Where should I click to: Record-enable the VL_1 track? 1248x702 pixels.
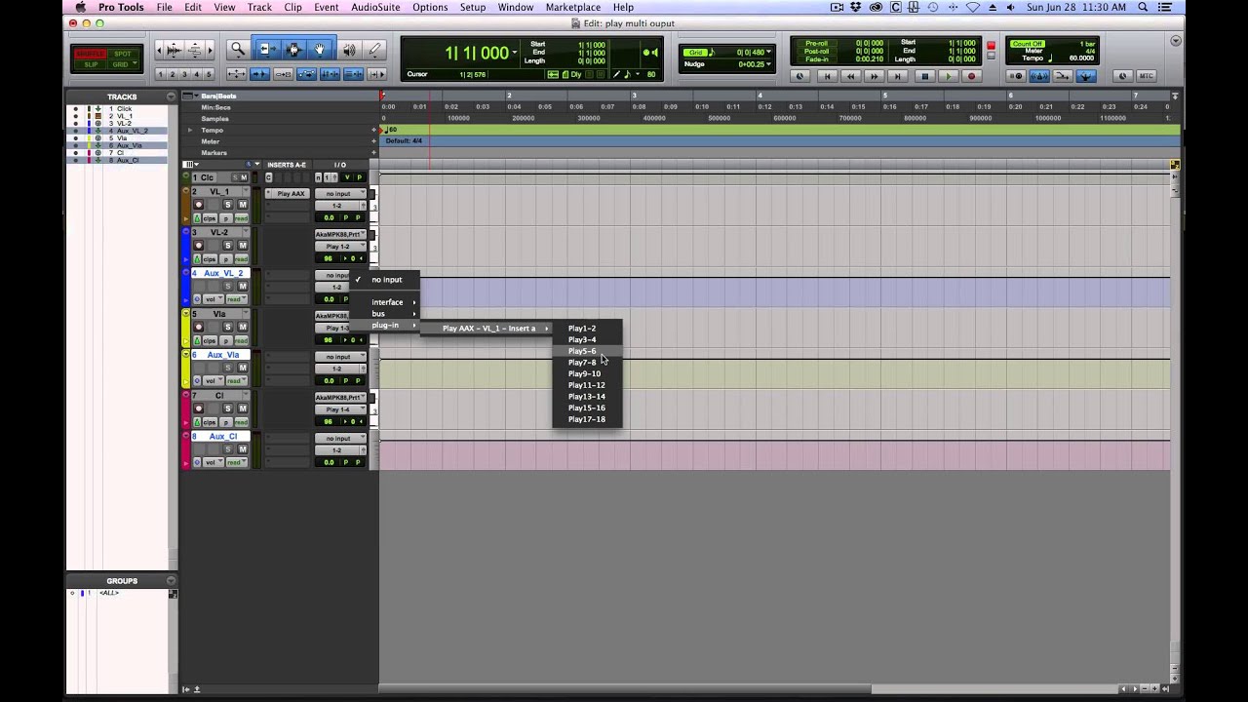click(x=199, y=205)
